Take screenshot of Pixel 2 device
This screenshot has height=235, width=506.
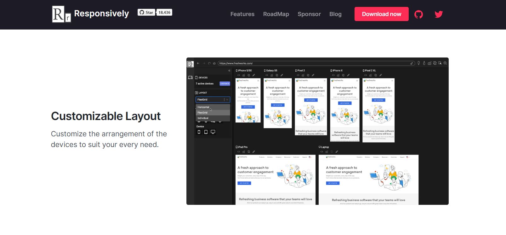303,75
